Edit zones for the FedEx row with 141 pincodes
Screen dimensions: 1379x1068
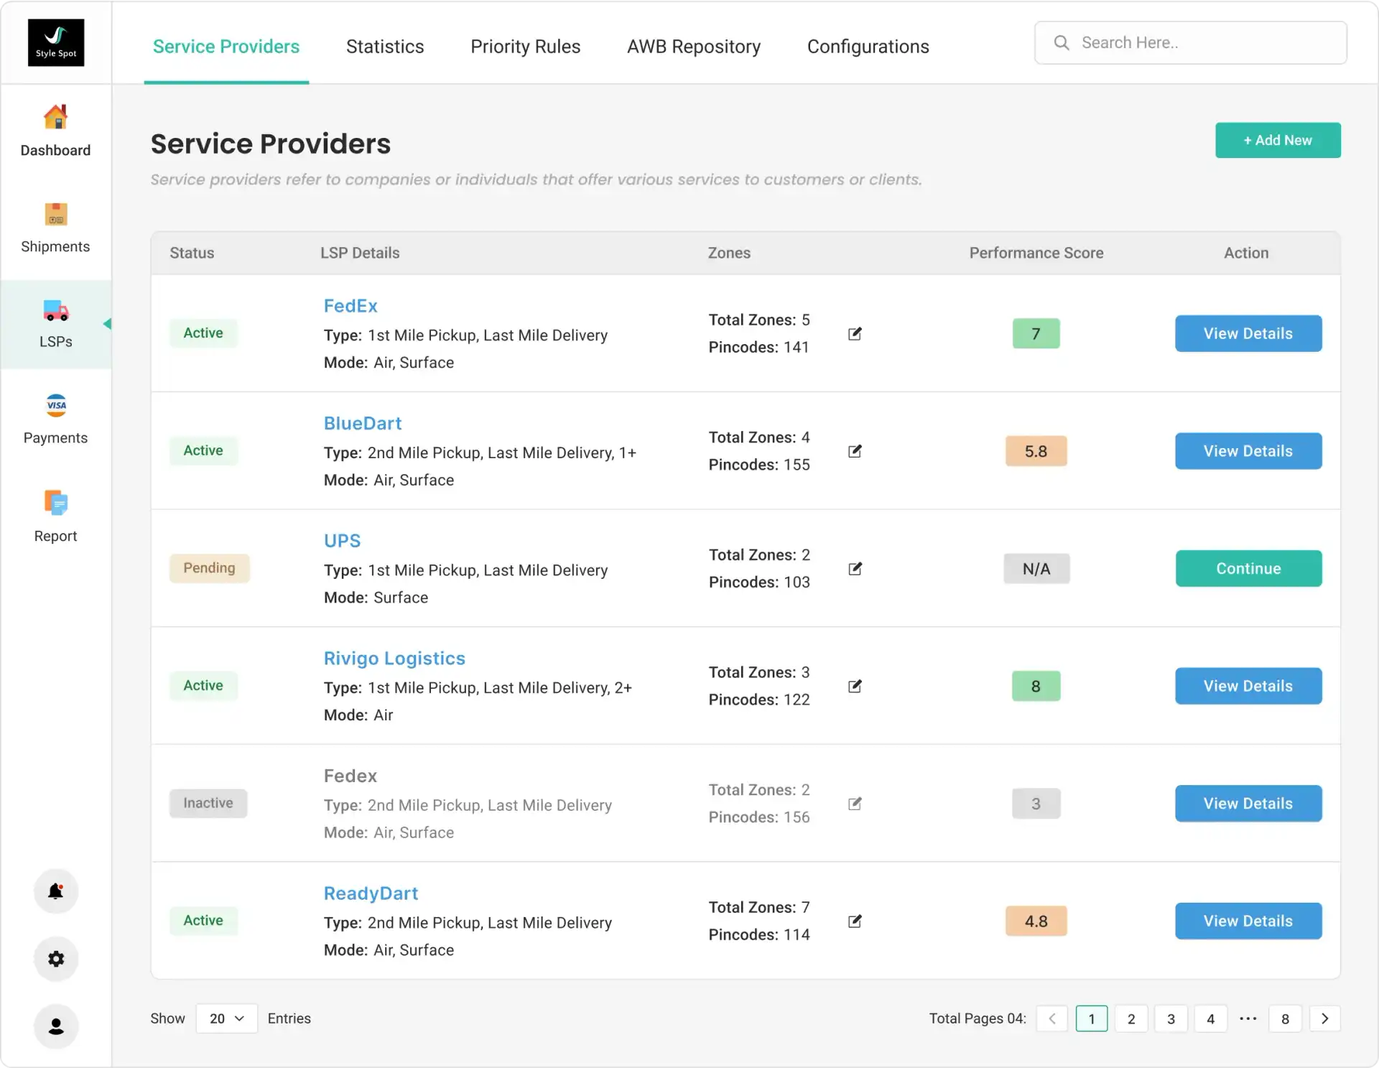click(855, 333)
